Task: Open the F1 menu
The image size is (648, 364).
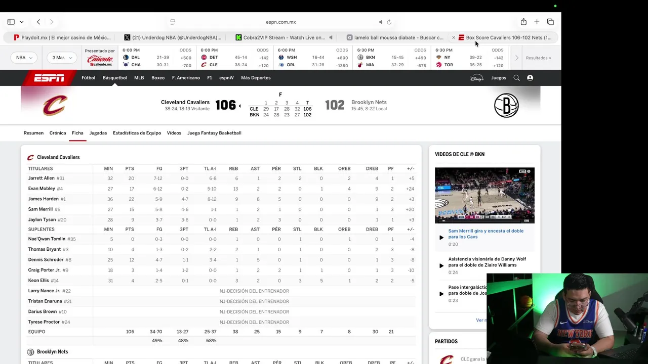Action: coord(210,78)
